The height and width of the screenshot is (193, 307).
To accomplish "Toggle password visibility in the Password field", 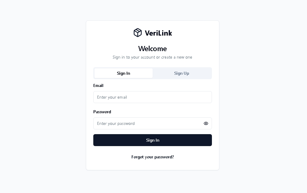I will pos(206,123).
